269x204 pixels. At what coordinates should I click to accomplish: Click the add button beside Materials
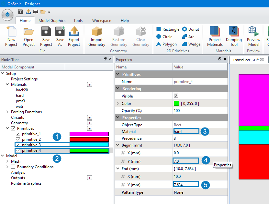[90, 85]
